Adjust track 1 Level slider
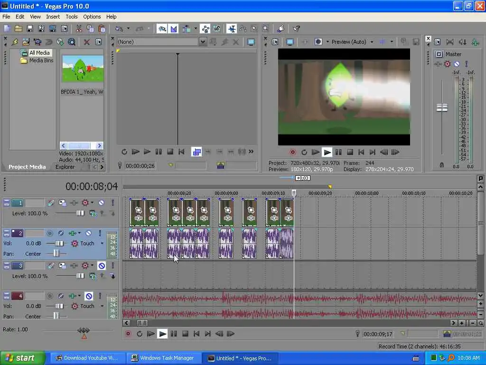This screenshot has width=486, height=365. click(80, 213)
